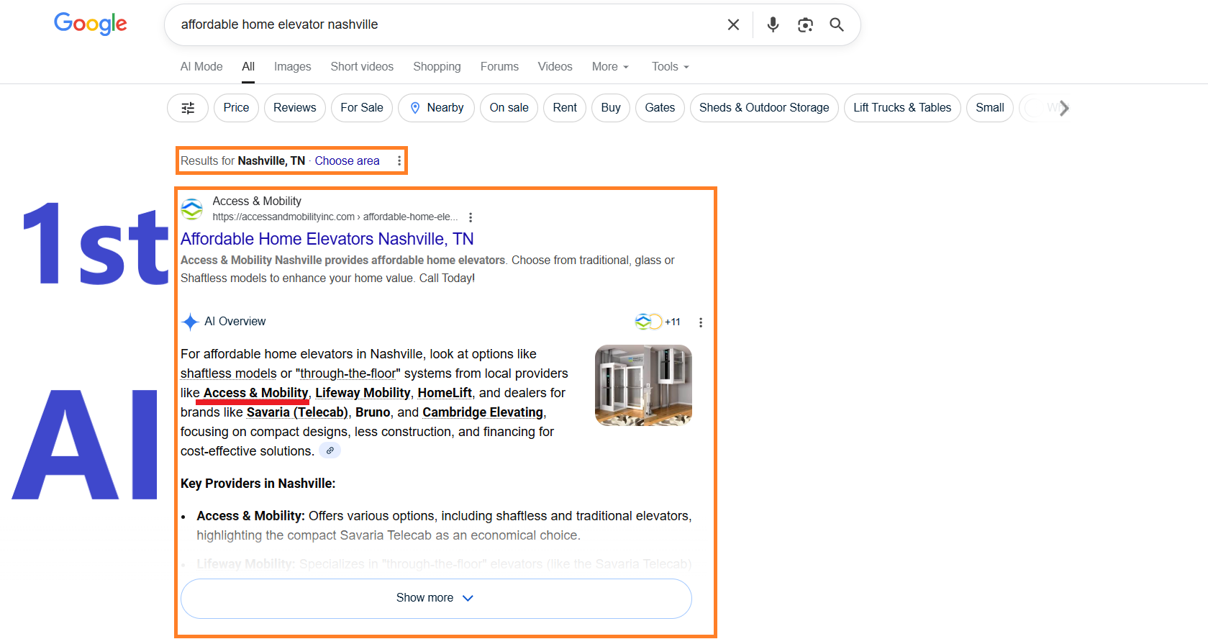Screen dimensions: 1208x639
Task: Open the source link chip after cost-effective solutions
Action: [330, 450]
